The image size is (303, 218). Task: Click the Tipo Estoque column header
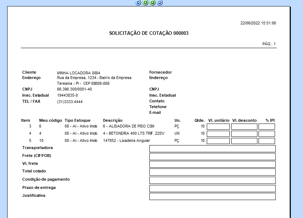pos(78,120)
